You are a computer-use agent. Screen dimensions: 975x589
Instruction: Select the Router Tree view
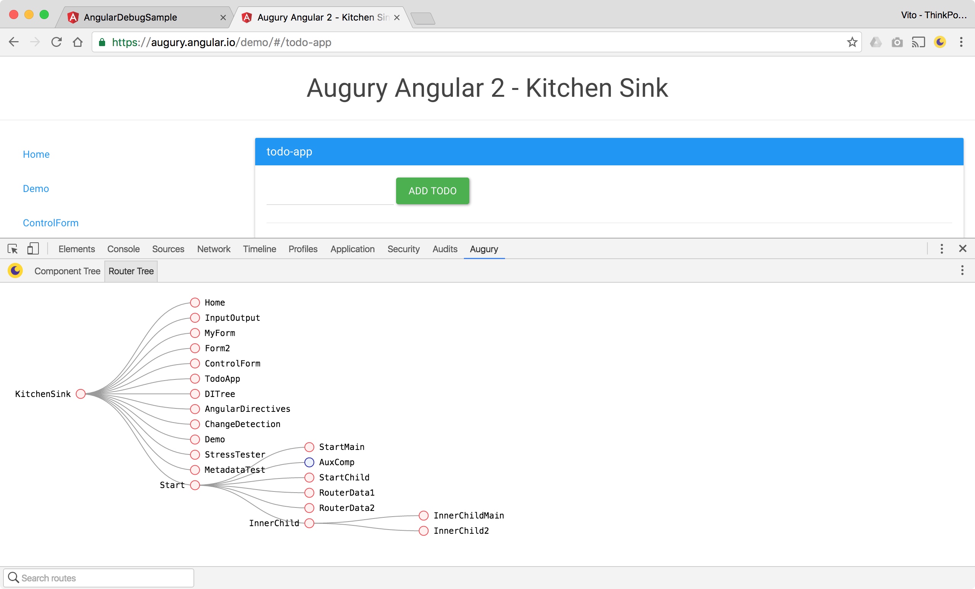click(x=131, y=271)
